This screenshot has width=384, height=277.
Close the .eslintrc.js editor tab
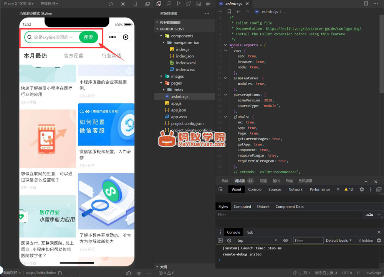click(x=247, y=3)
